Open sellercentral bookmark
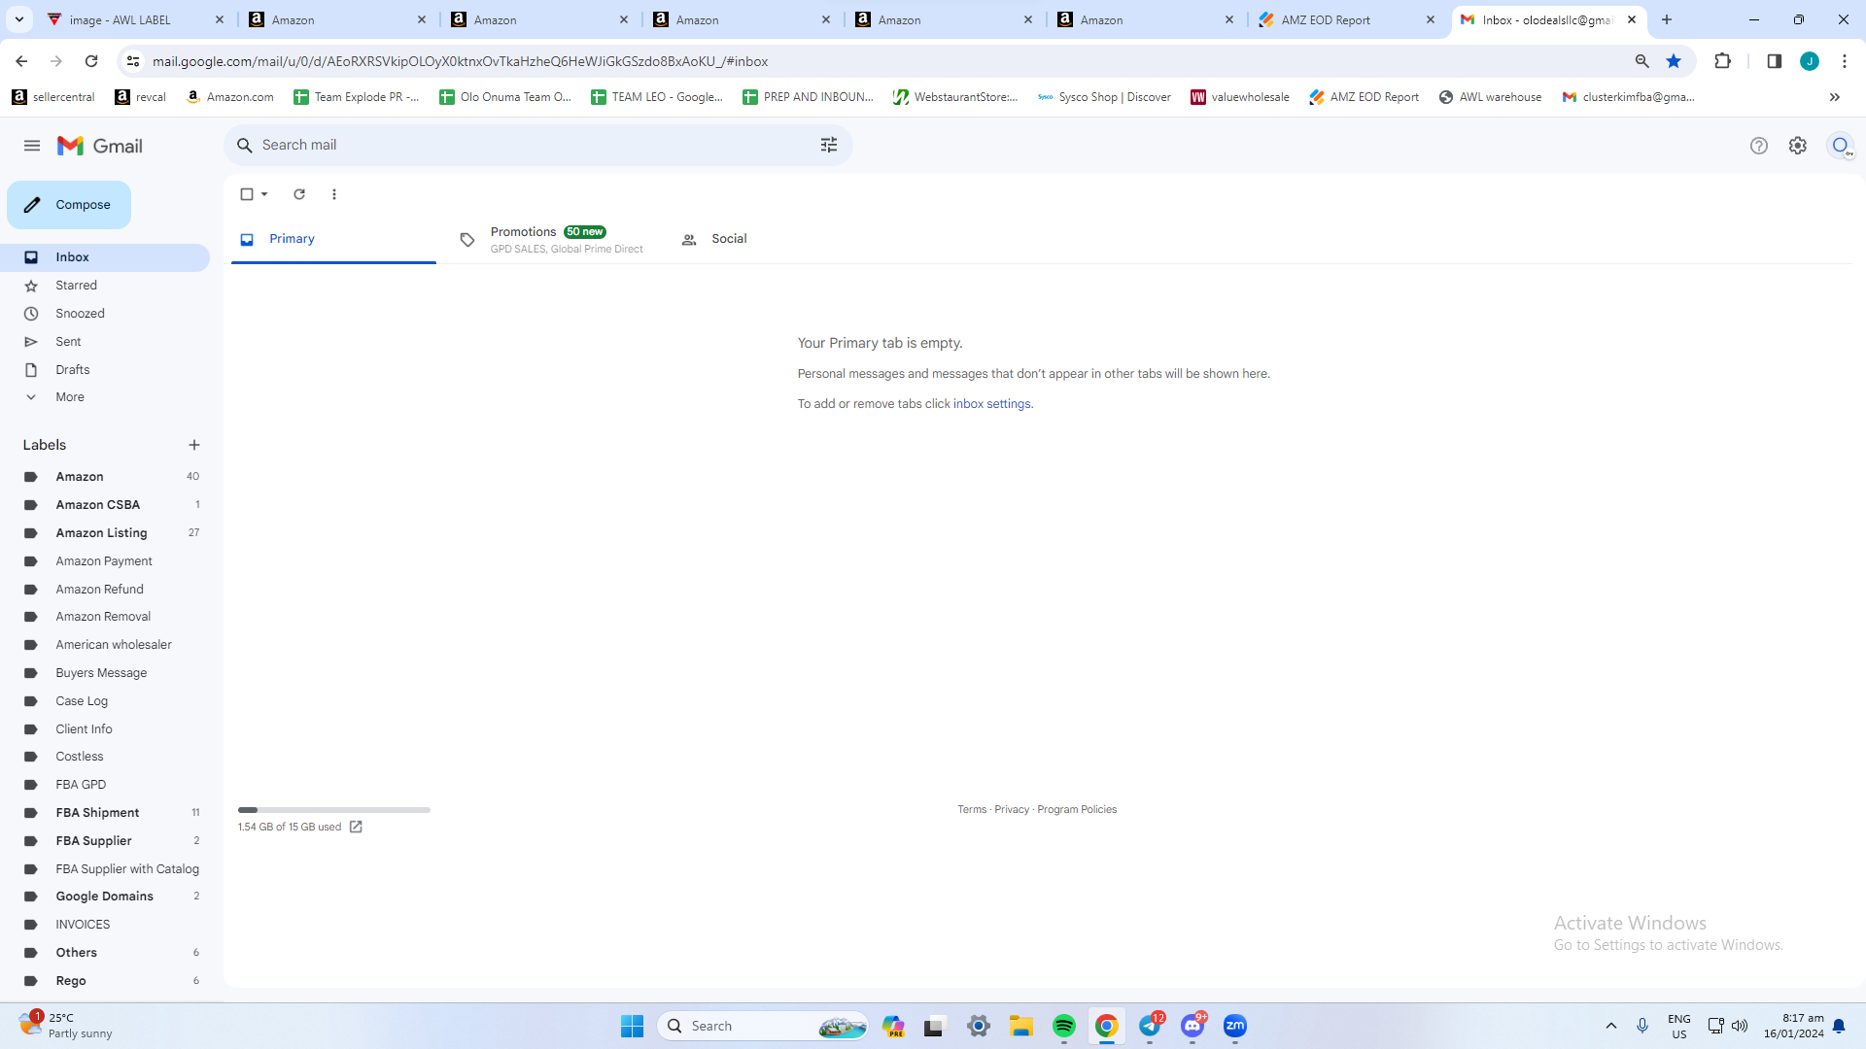 click(x=53, y=97)
